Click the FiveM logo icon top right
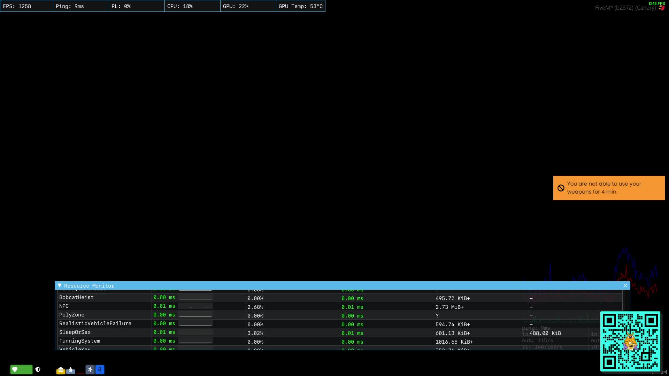This screenshot has width=669, height=376. point(661,8)
